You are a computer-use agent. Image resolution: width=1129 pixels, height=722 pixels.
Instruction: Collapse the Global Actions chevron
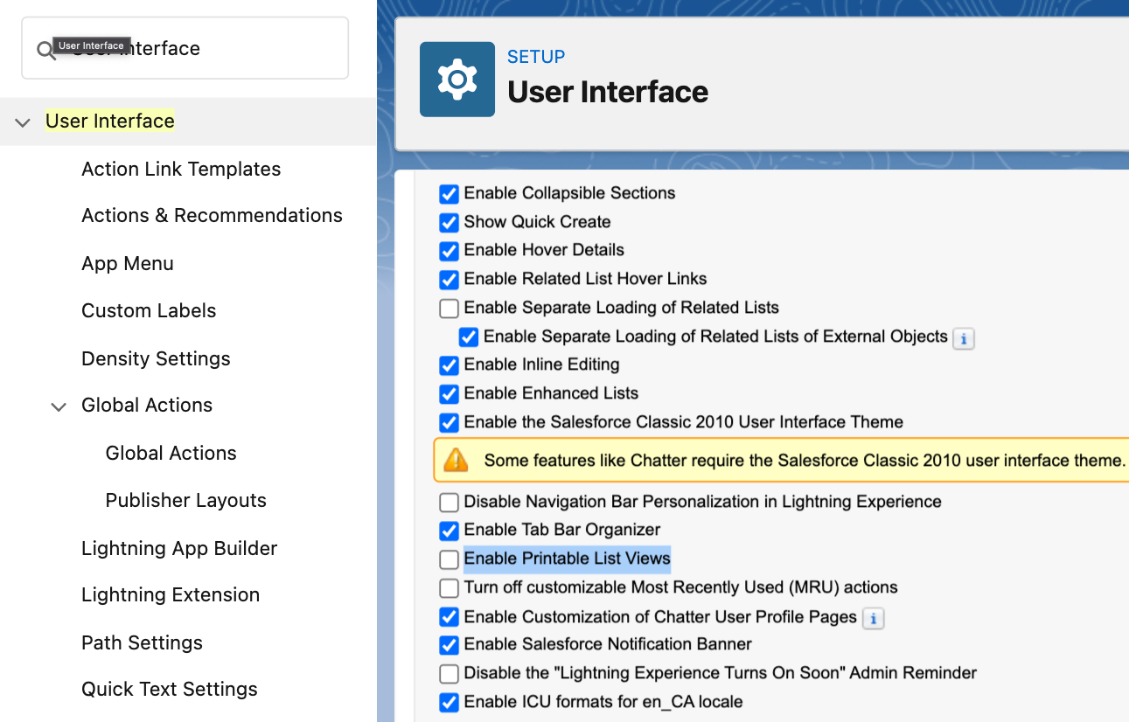pos(59,406)
